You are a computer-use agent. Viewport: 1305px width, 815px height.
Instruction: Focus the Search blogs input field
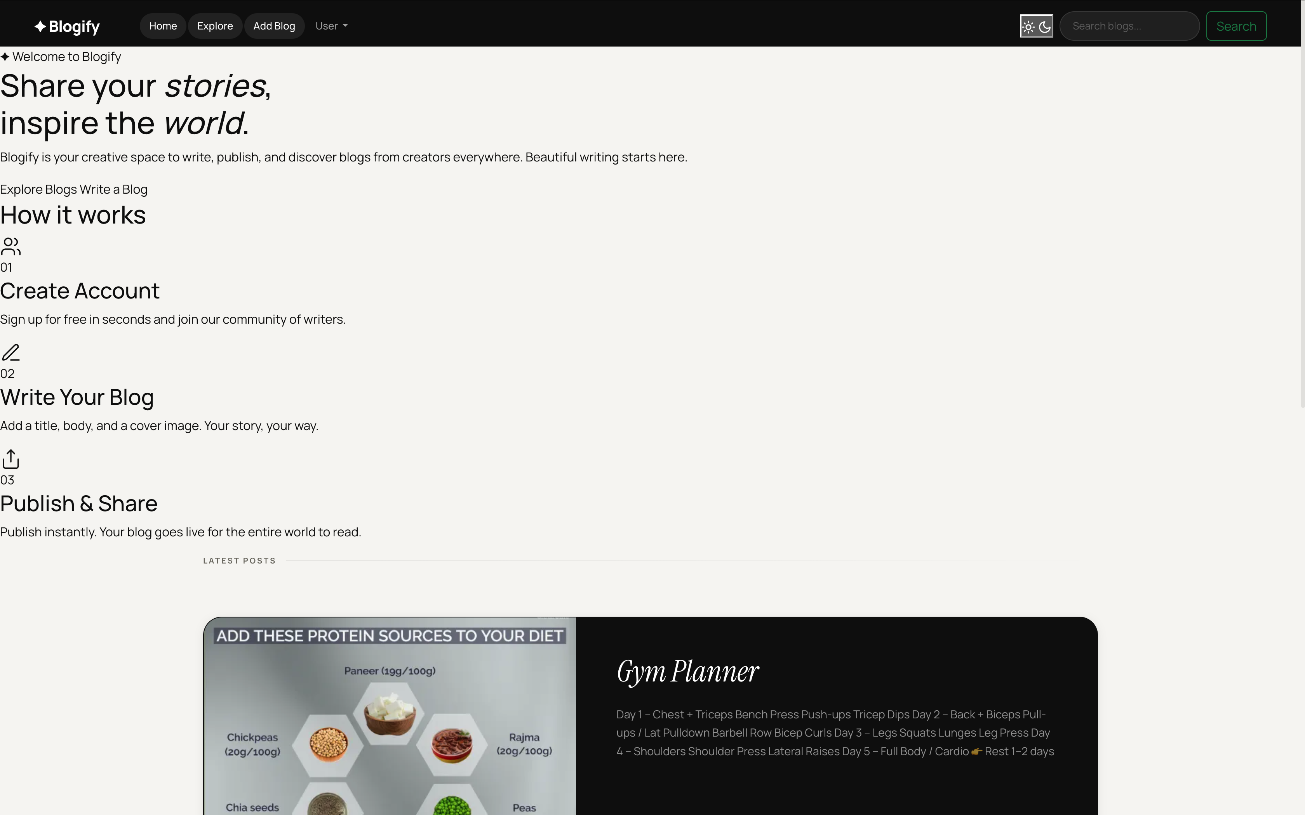pos(1129,26)
